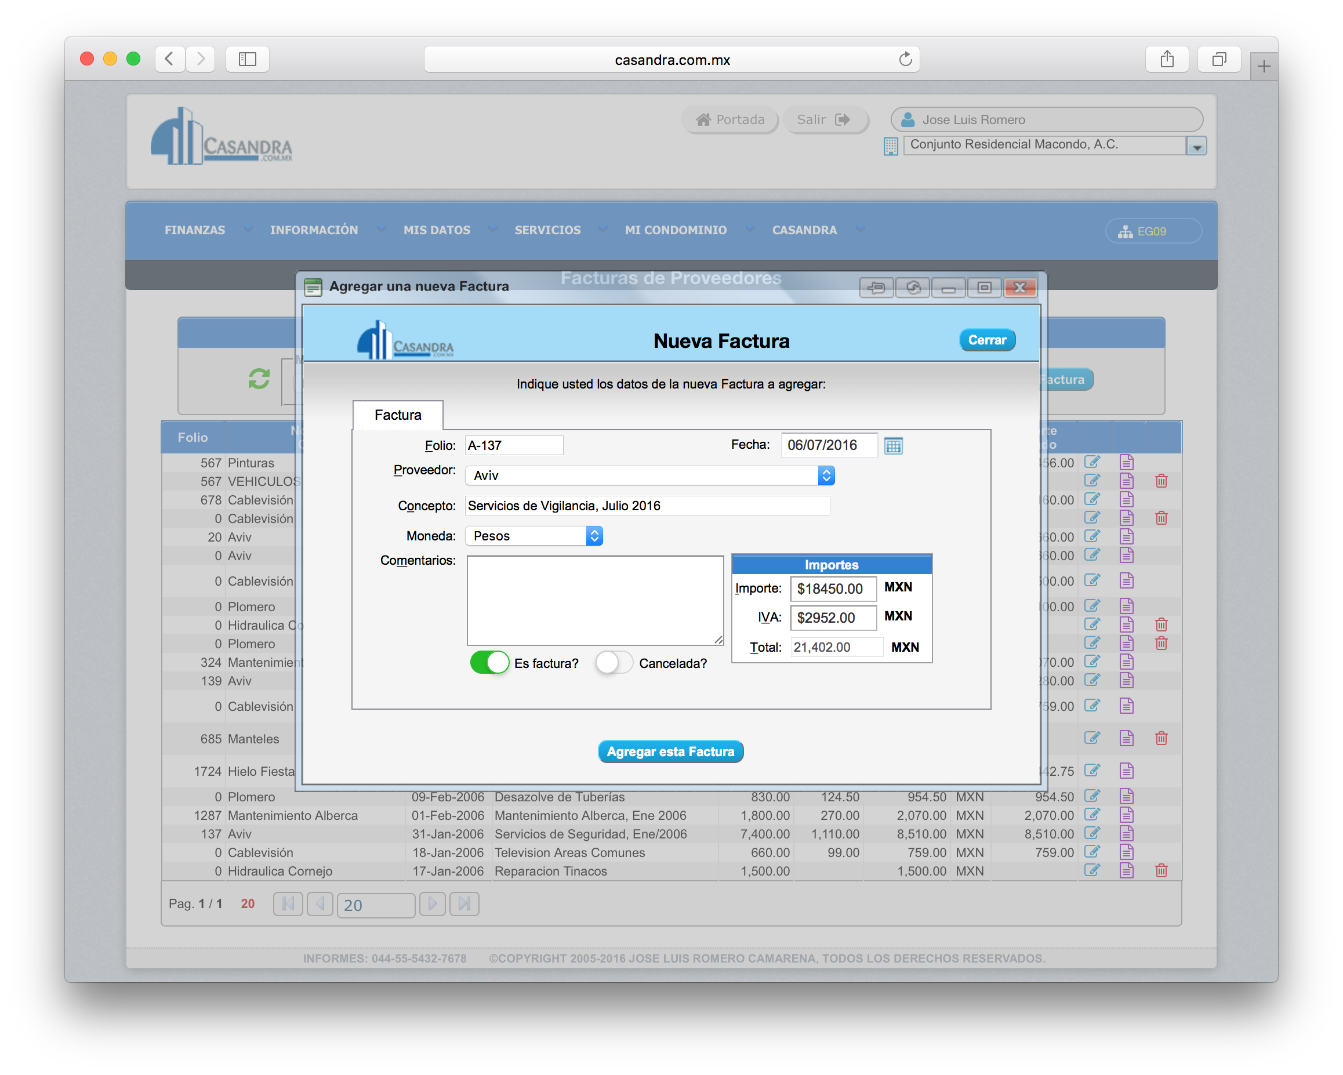
Task: Toggle the 'Cancelada?' switch on
Action: 614,663
